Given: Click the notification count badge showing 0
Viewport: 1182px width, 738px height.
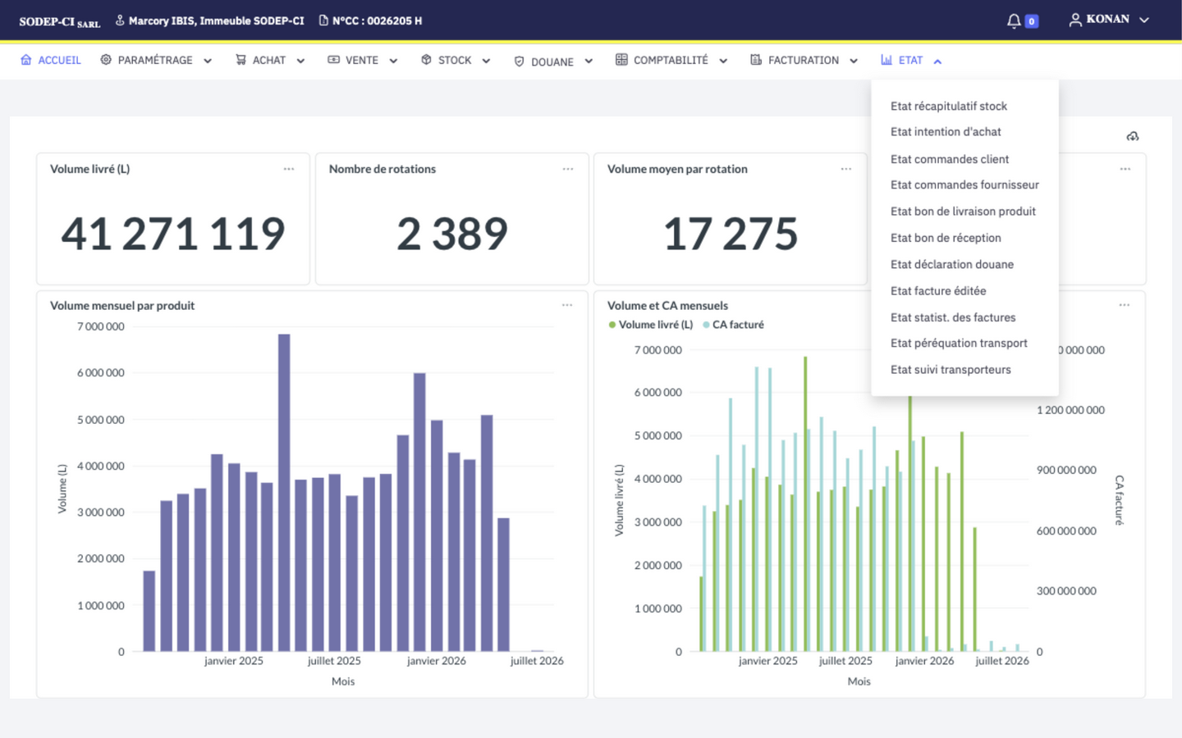Looking at the screenshot, I should click(x=1032, y=21).
